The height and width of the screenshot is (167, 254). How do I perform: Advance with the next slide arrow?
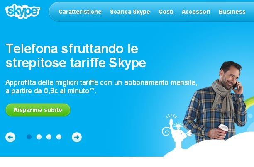77,137
